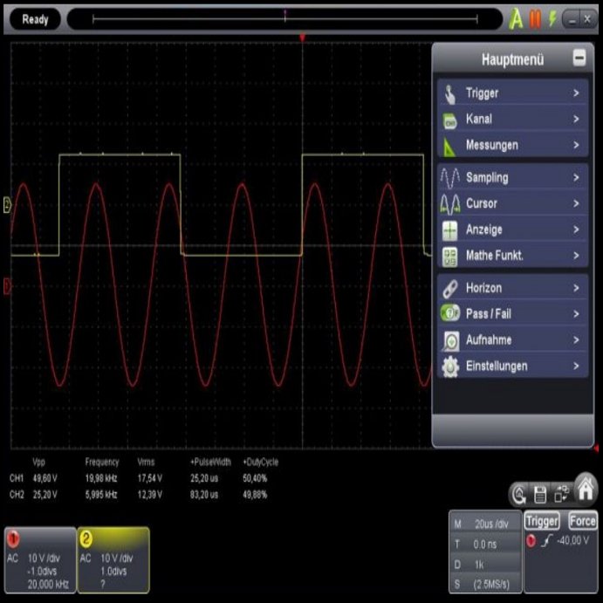Click the refresh/reset arrow icon
This screenshot has height=603, width=603.
pos(520,495)
